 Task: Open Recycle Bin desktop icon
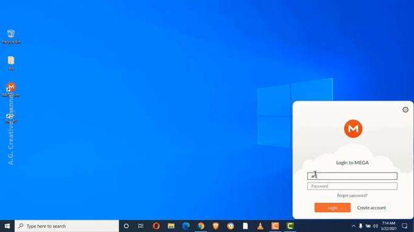[x=11, y=36]
